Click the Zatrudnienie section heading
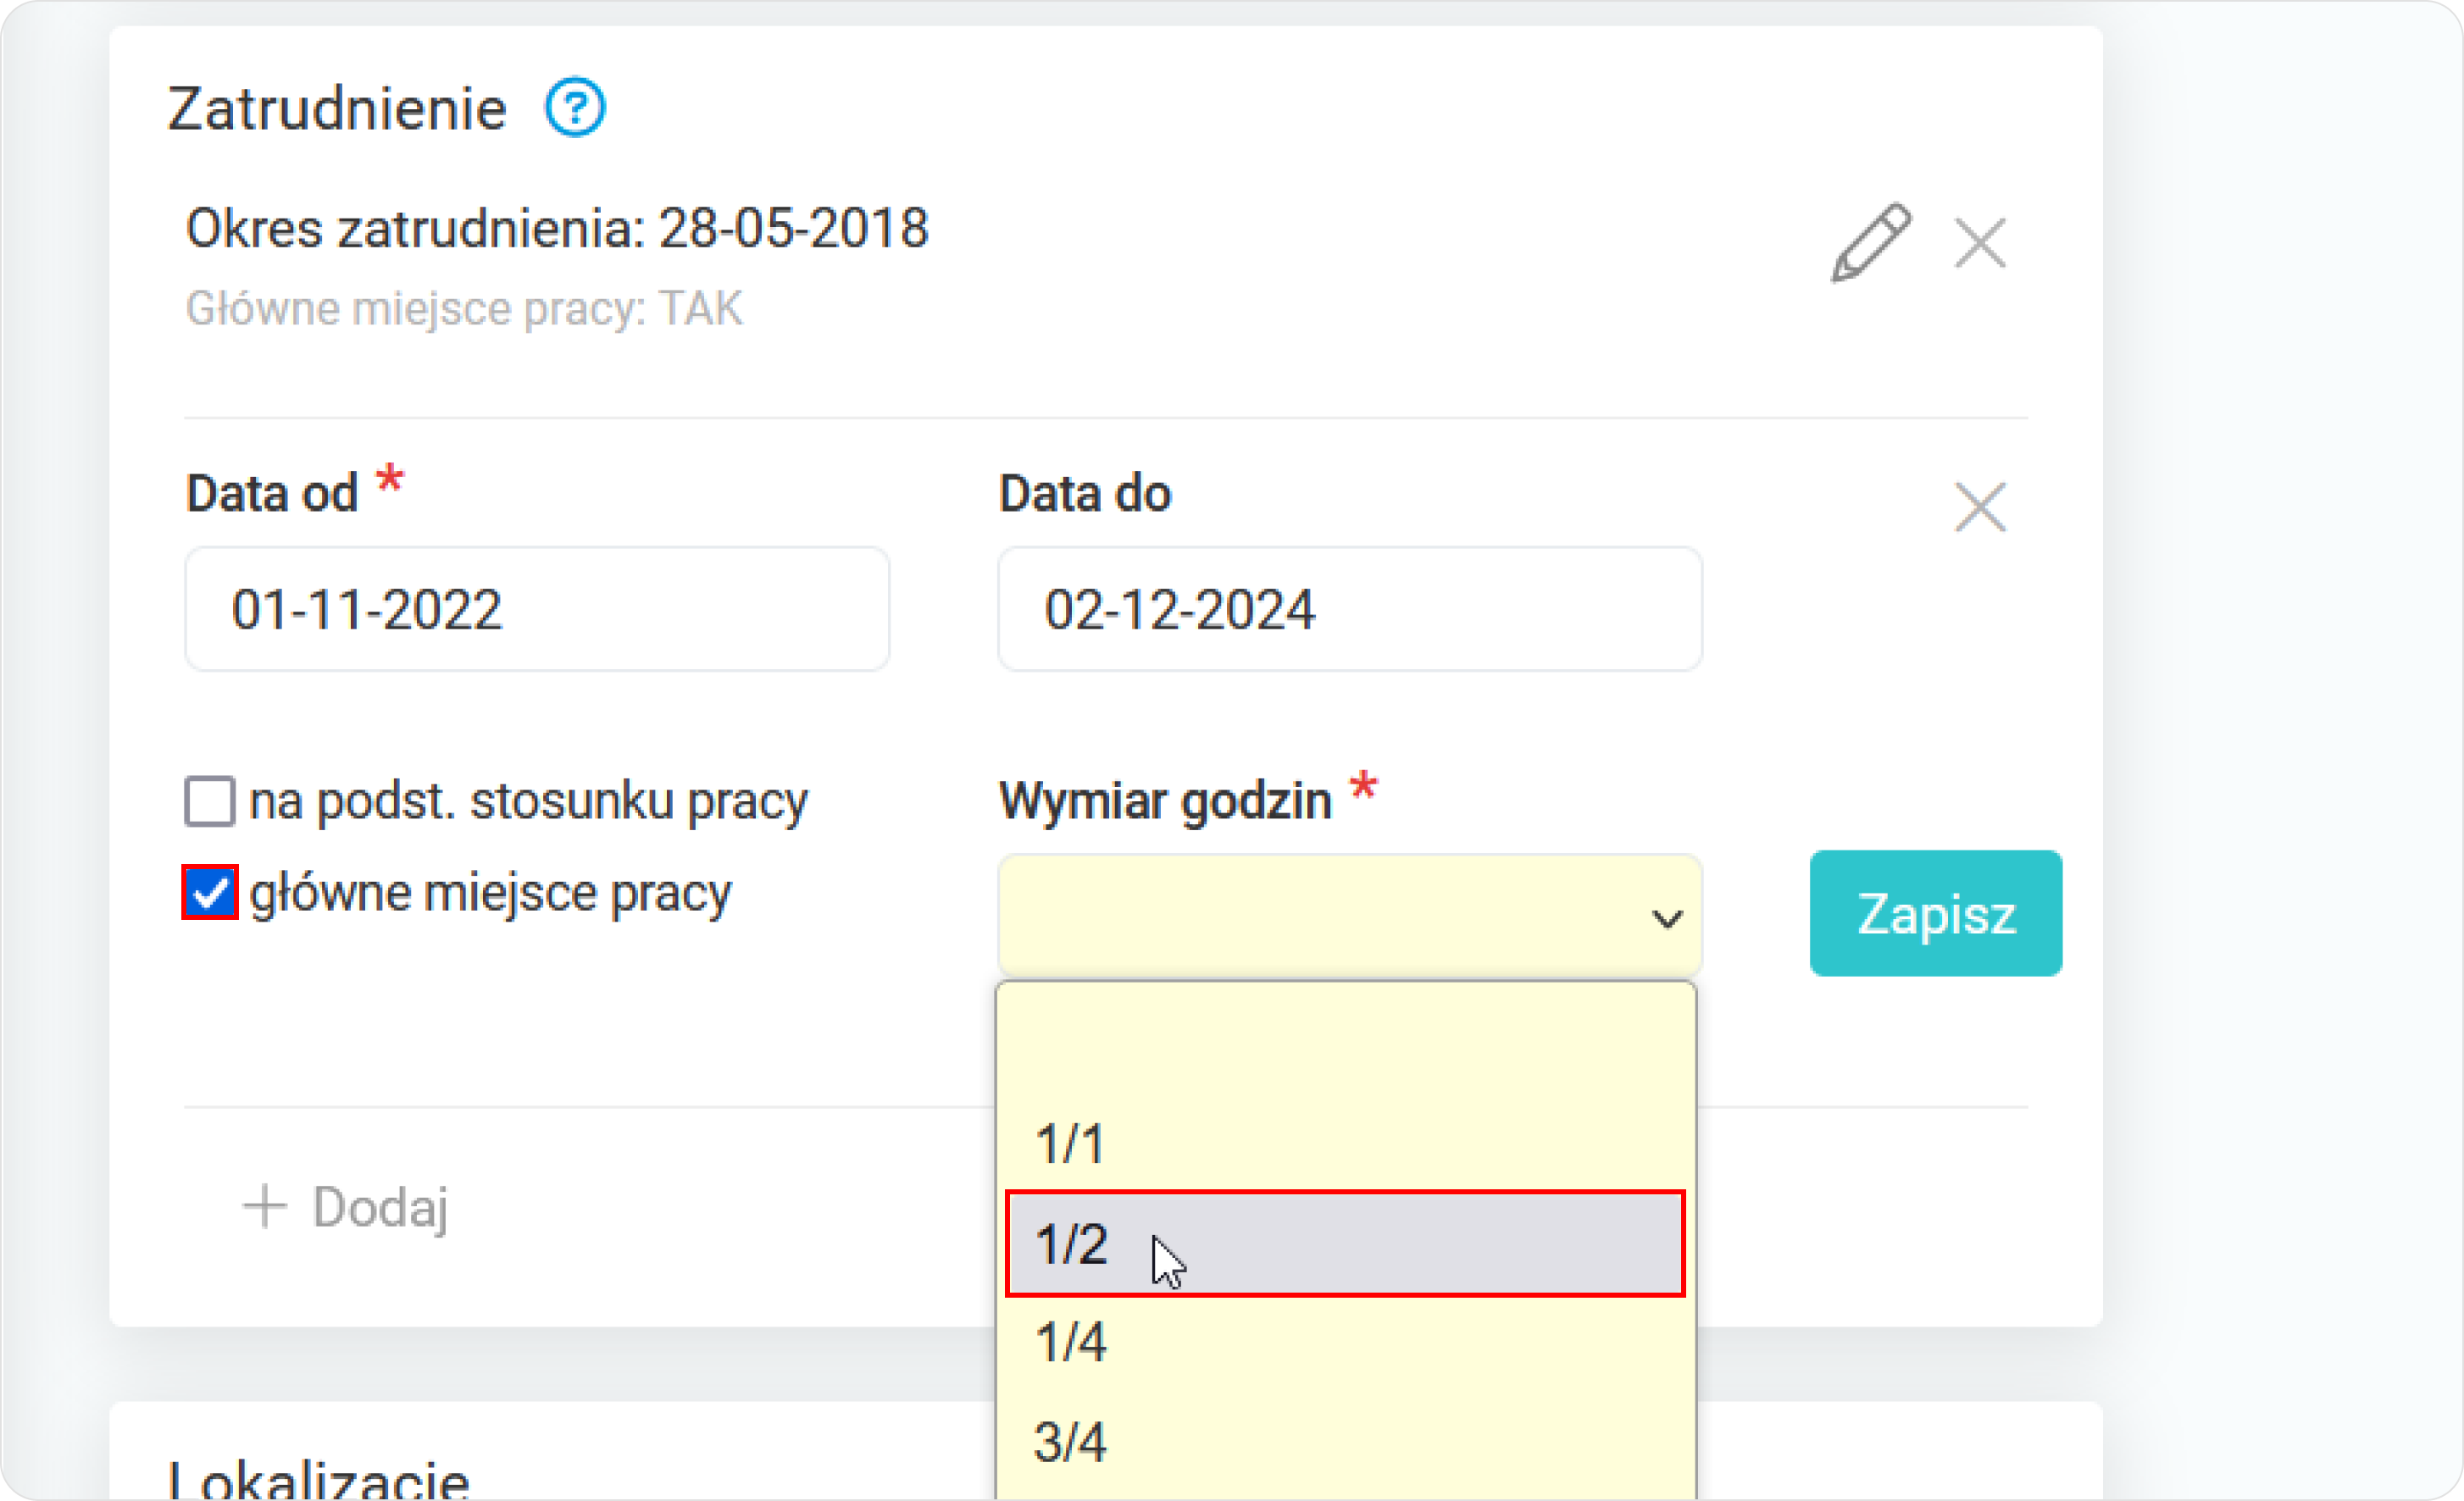The width and height of the screenshot is (2464, 1501). click(x=337, y=109)
